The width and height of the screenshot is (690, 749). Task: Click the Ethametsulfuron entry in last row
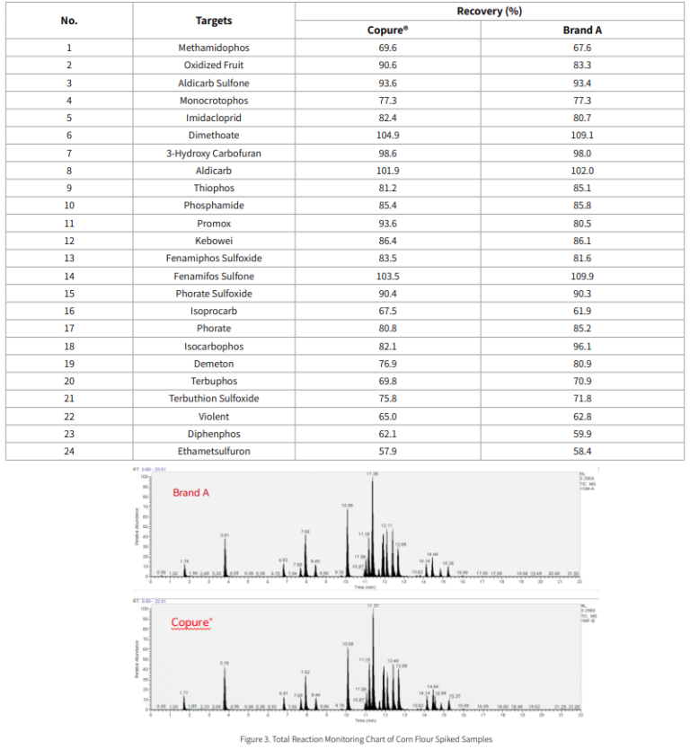point(214,451)
